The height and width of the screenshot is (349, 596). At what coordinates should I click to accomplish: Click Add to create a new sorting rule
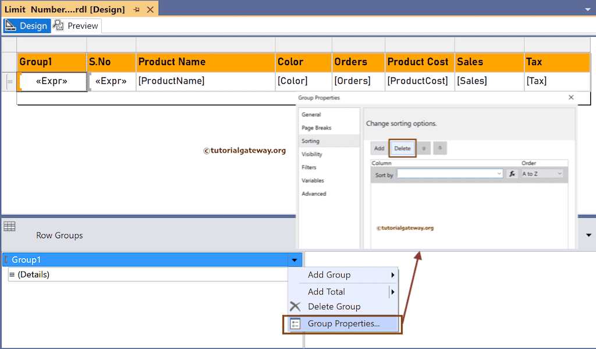[x=379, y=148]
